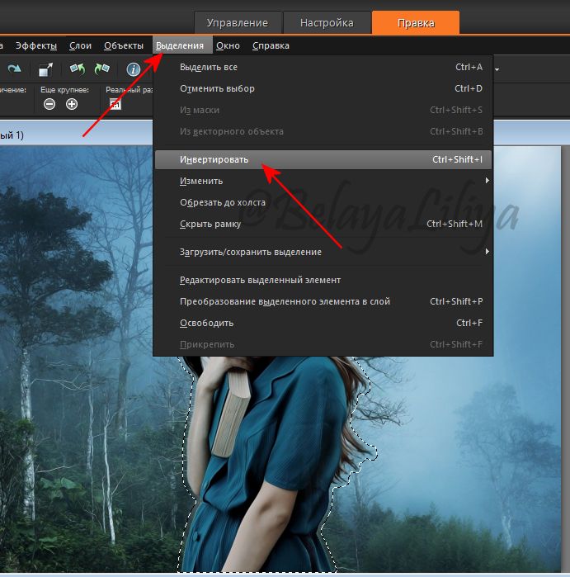Click the zoom out minus icon
570x577 pixels.
[49, 104]
